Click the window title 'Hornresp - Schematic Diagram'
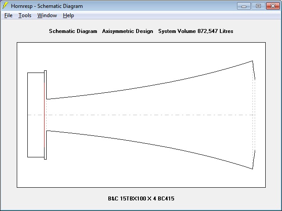 47,6
